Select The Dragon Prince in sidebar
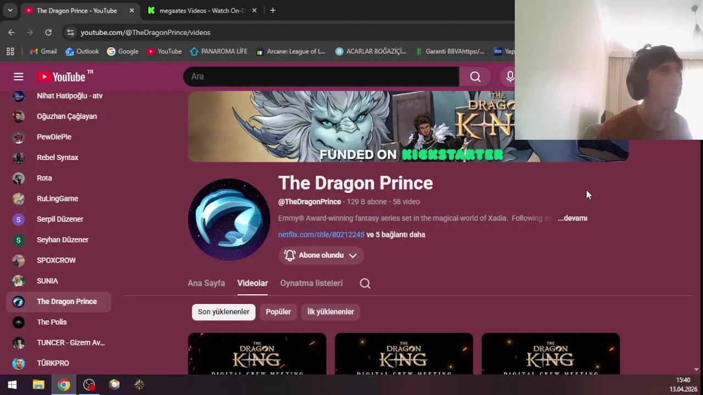This screenshot has width=703, height=395. [59, 301]
